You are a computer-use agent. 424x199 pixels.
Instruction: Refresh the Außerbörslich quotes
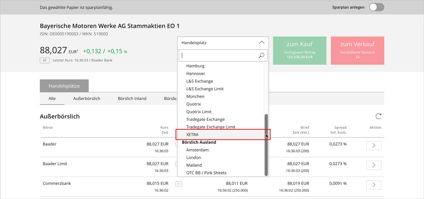(379, 116)
